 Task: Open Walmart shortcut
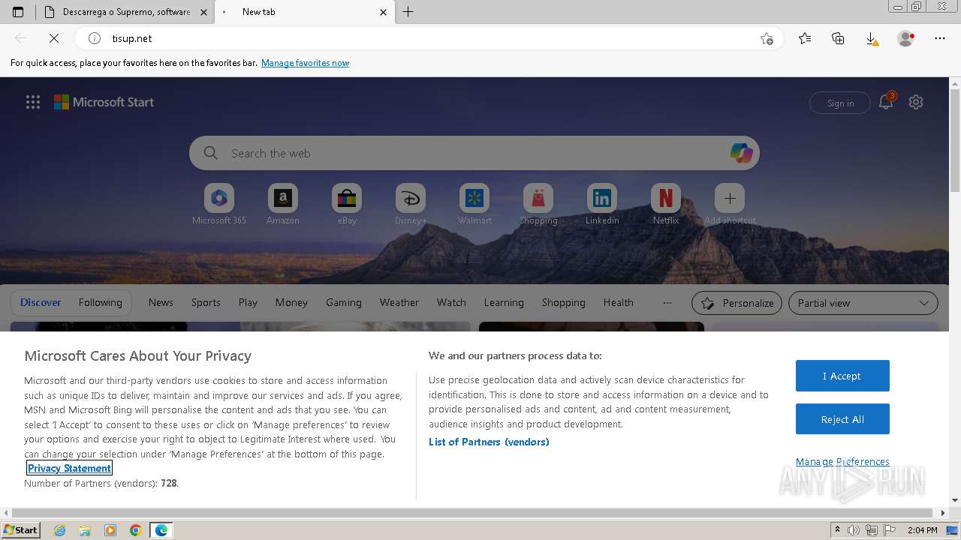(x=474, y=204)
